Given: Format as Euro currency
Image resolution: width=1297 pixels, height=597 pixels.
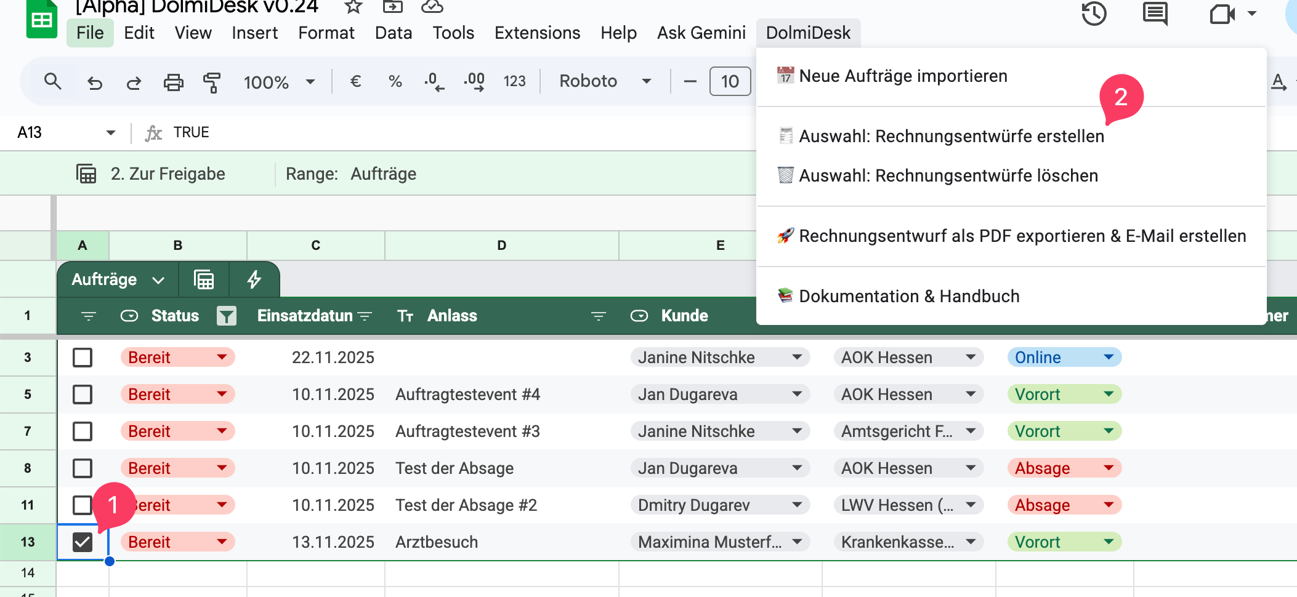Looking at the screenshot, I should (355, 81).
